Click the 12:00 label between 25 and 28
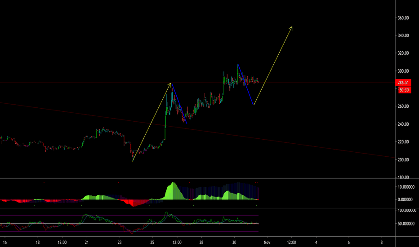This screenshot has width=419, height=247. click(177, 243)
